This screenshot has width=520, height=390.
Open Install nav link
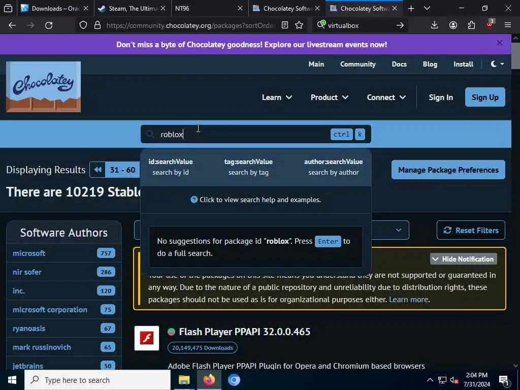(463, 64)
